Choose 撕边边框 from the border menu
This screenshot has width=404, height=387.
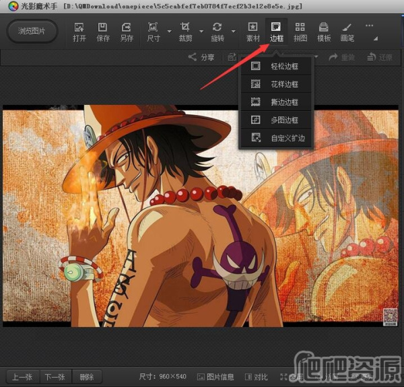(276, 102)
